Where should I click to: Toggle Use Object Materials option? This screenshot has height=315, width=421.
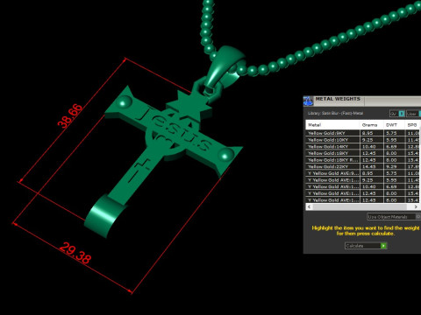pos(394,217)
